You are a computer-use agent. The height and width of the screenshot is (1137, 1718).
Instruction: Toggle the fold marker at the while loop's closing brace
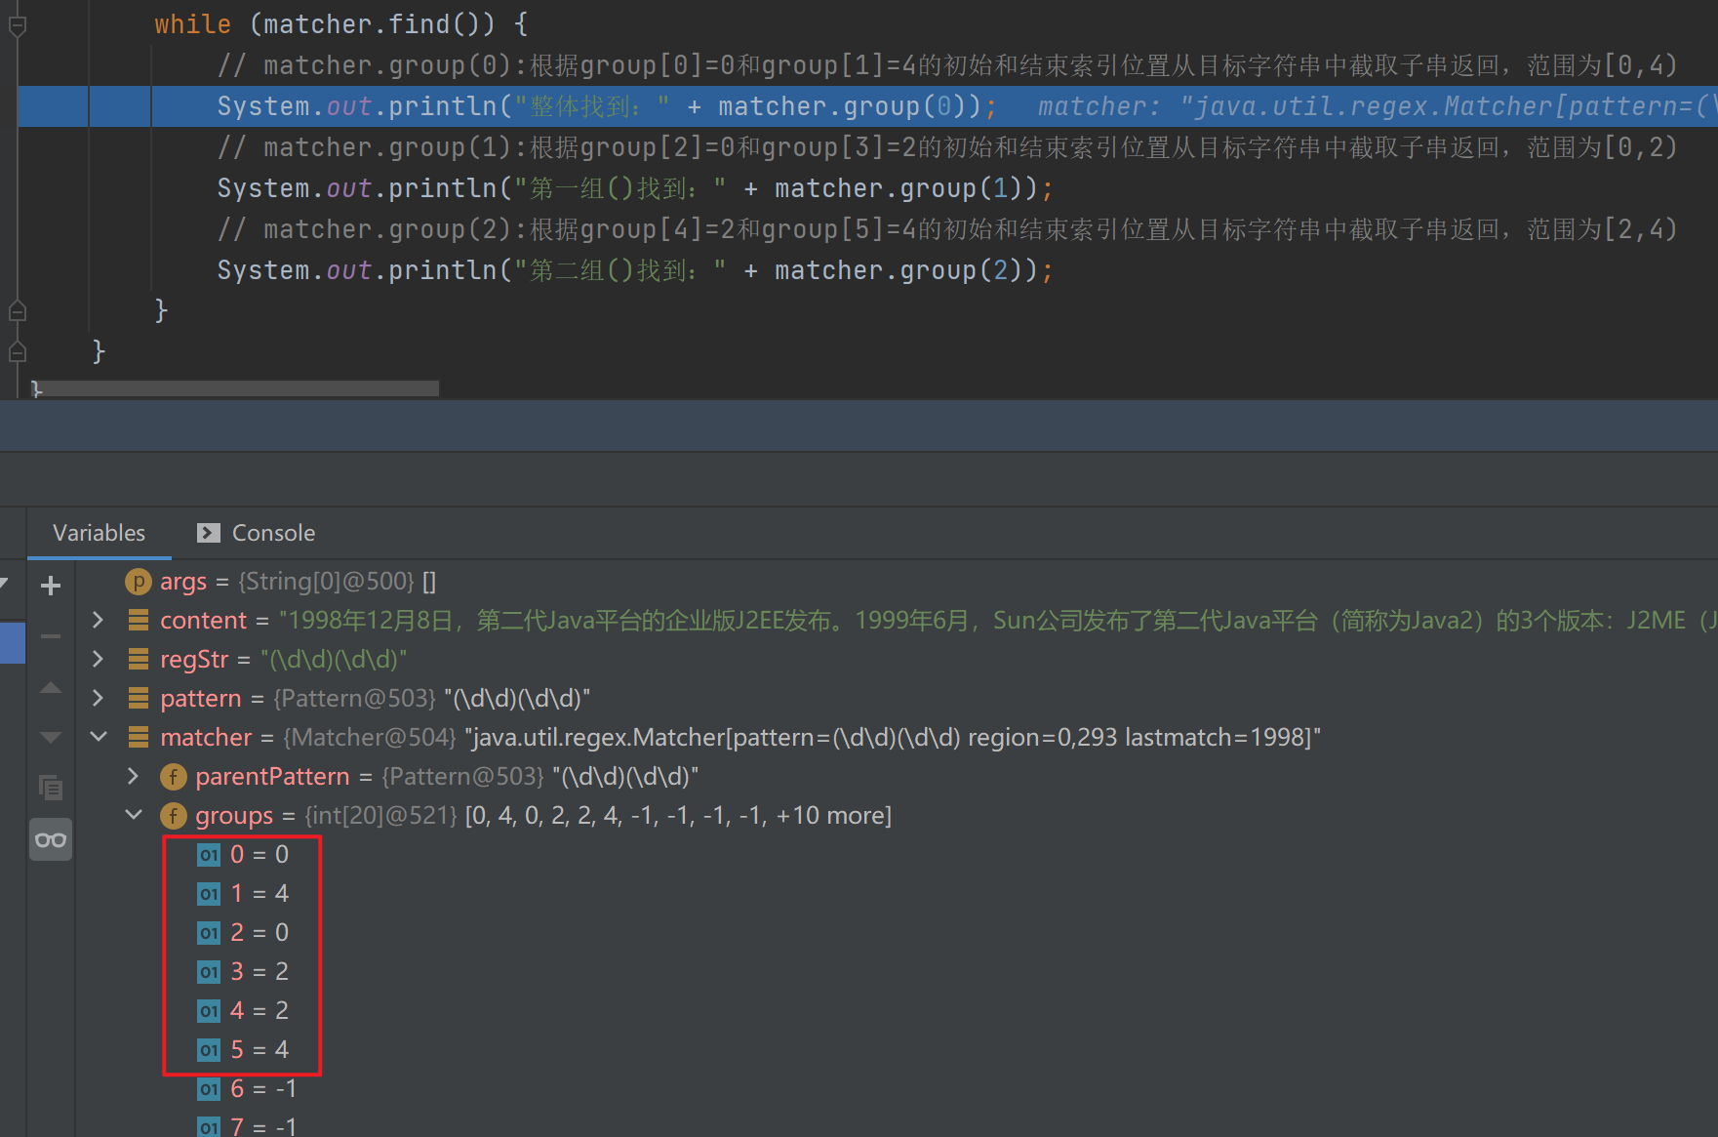[17, 311]
